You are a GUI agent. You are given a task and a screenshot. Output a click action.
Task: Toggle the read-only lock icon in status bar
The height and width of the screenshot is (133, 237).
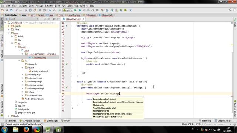tap(230, 125)
